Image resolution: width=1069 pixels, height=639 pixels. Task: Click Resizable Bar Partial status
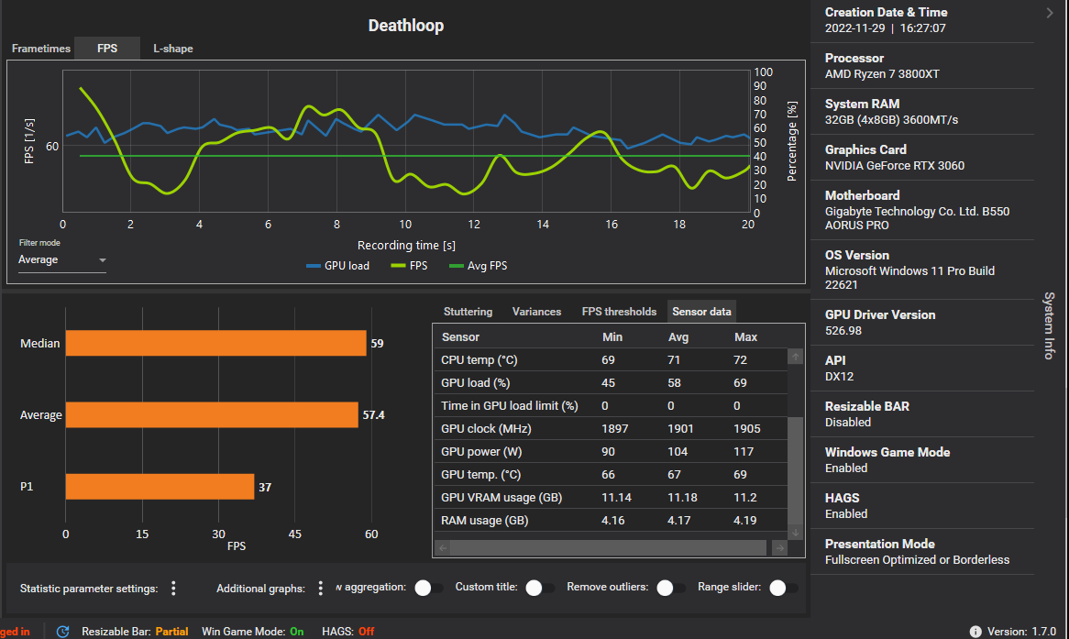135,632
